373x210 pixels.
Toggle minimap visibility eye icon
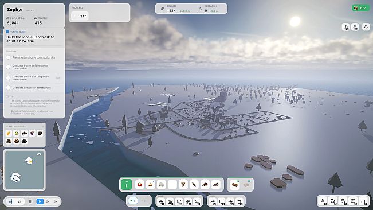[x=39, y=154]
